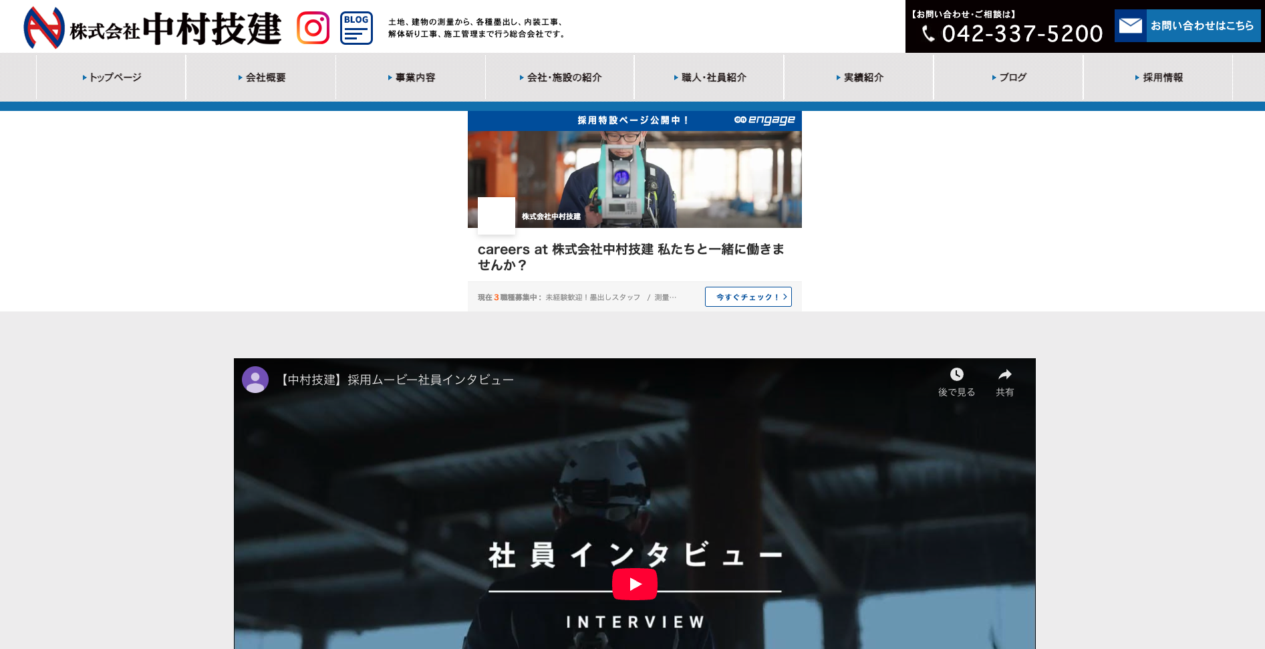Image resolution: width=1265 pixels, height=649 pixels.
Task: Open the Instagram icon link
Action: (313, 28)
